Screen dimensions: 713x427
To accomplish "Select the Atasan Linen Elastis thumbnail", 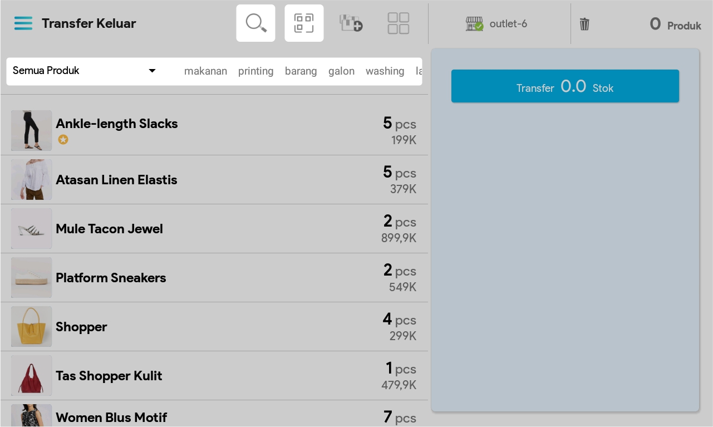I will [x=32, y=180].
